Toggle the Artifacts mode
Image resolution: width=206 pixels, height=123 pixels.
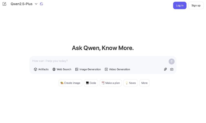41,69
